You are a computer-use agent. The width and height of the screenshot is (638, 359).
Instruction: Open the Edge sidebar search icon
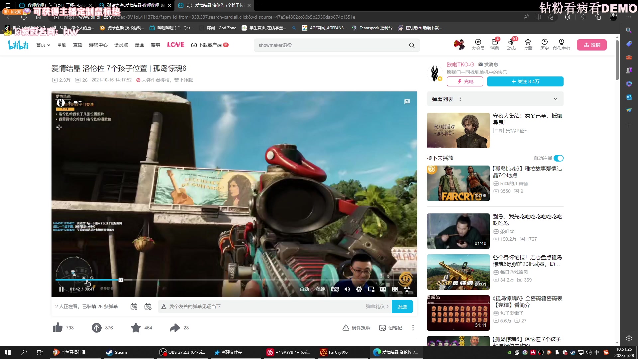pos(629,30)
